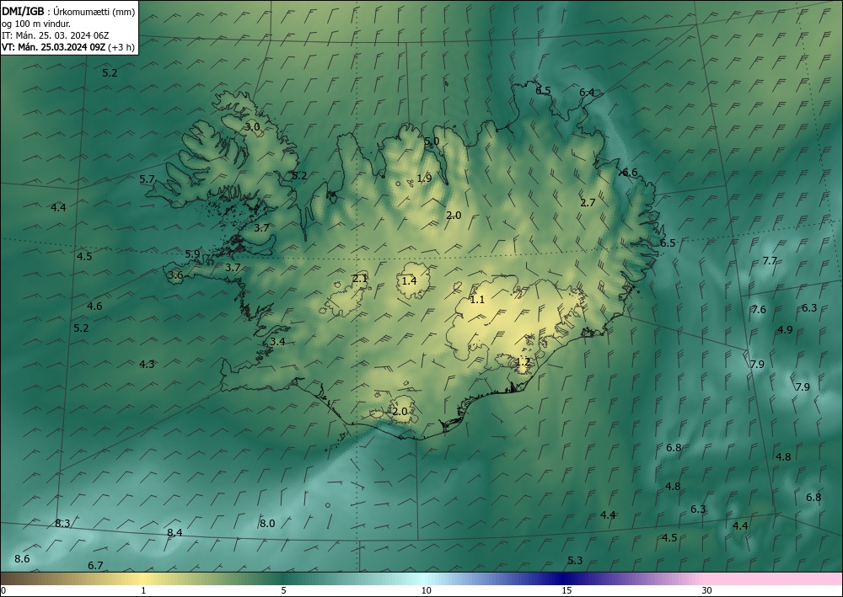Viewport: 843px width, 597px height.
Task: Click the 7.6 value east of Iceland
Action: (759, 309)
